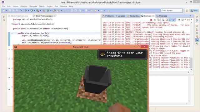
Task: Run the program with green Run icon
Action: point(32,11)
